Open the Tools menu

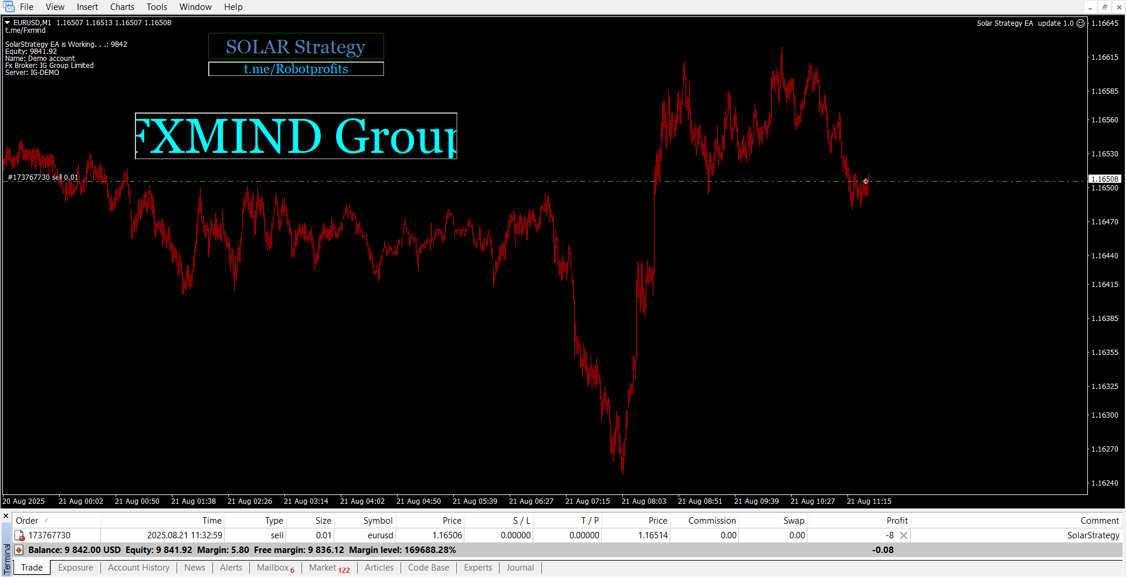click(x=157, y=7)
